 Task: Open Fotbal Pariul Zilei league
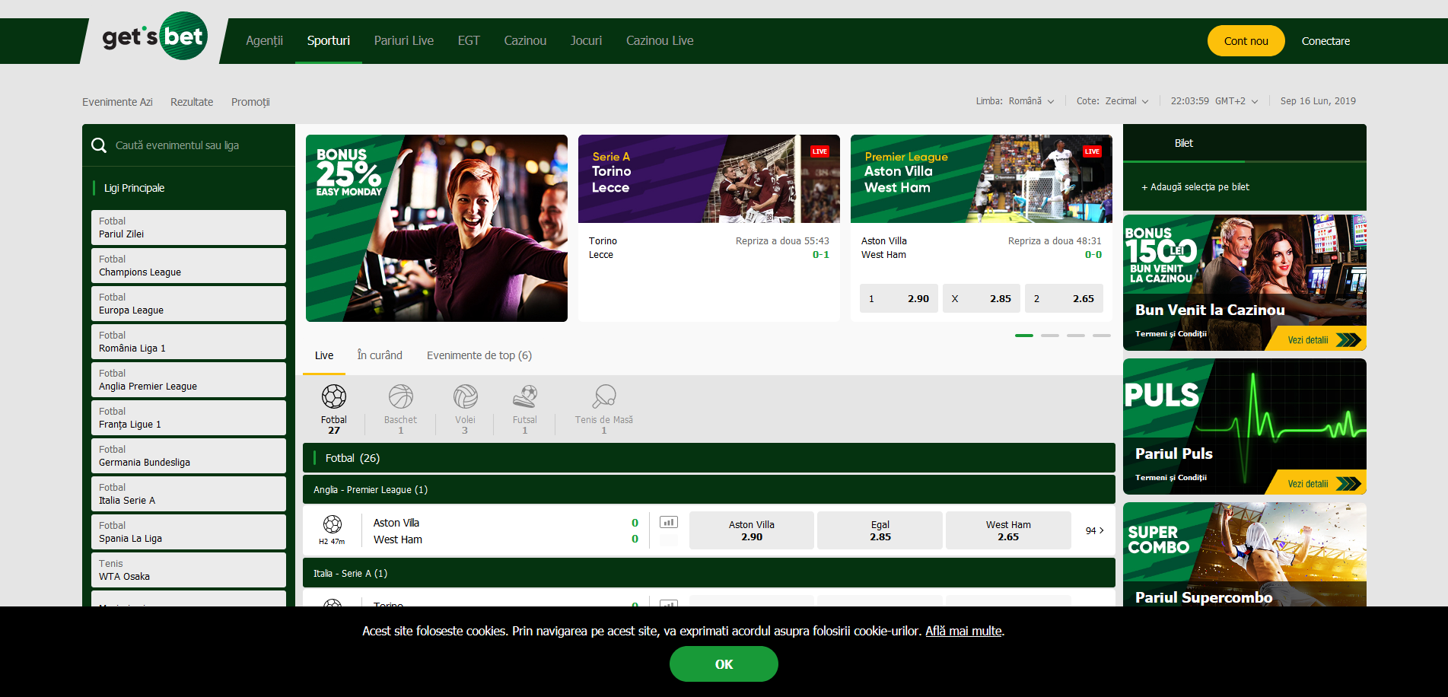[189, 228]
